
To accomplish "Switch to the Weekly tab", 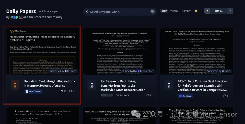I will click(174, 11).
